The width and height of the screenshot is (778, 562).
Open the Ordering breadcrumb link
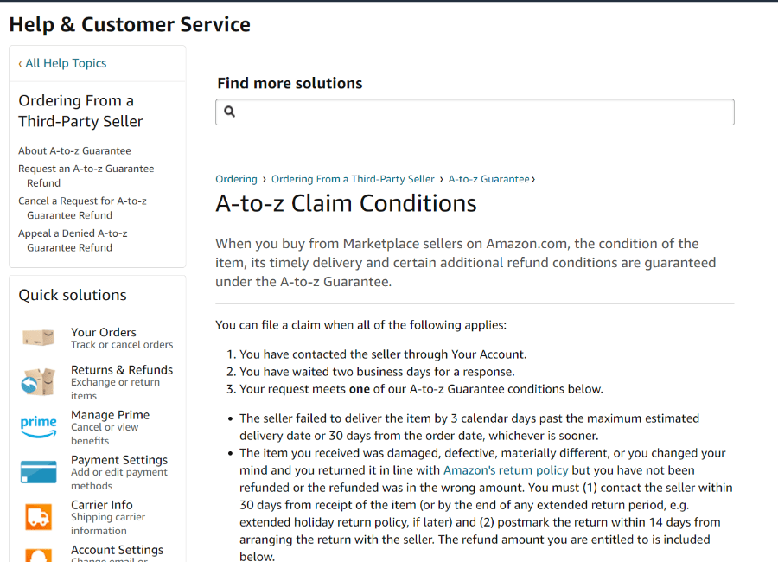pyautogui.click(x=236, y=179)
